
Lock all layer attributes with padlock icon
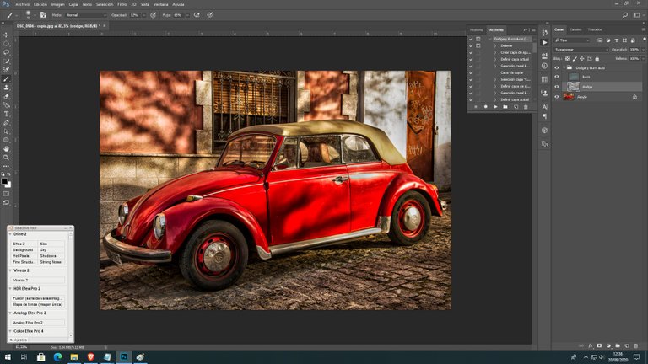pos(597,59)
